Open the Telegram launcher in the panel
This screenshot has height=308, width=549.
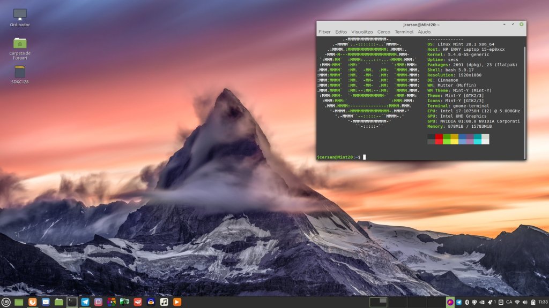tap(85, 302)
